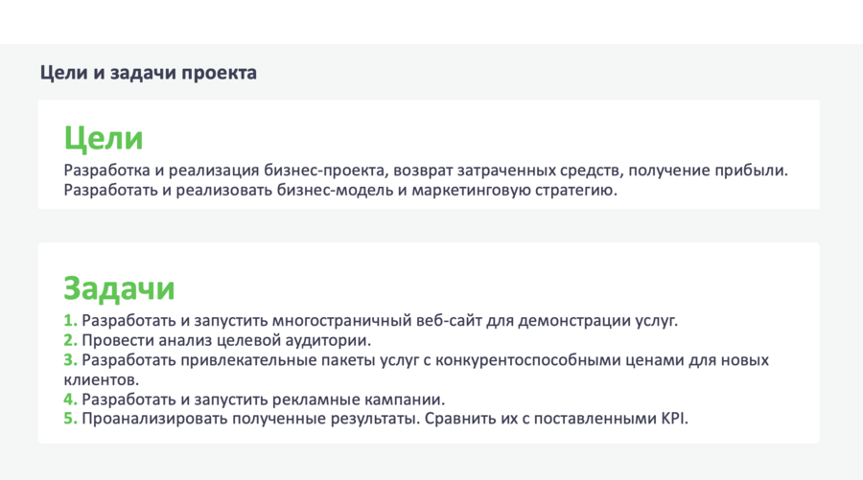Viewport: 863px width, 480px height.
Task: Select the "рекламные кампании" task line
Action: point(264,399)
